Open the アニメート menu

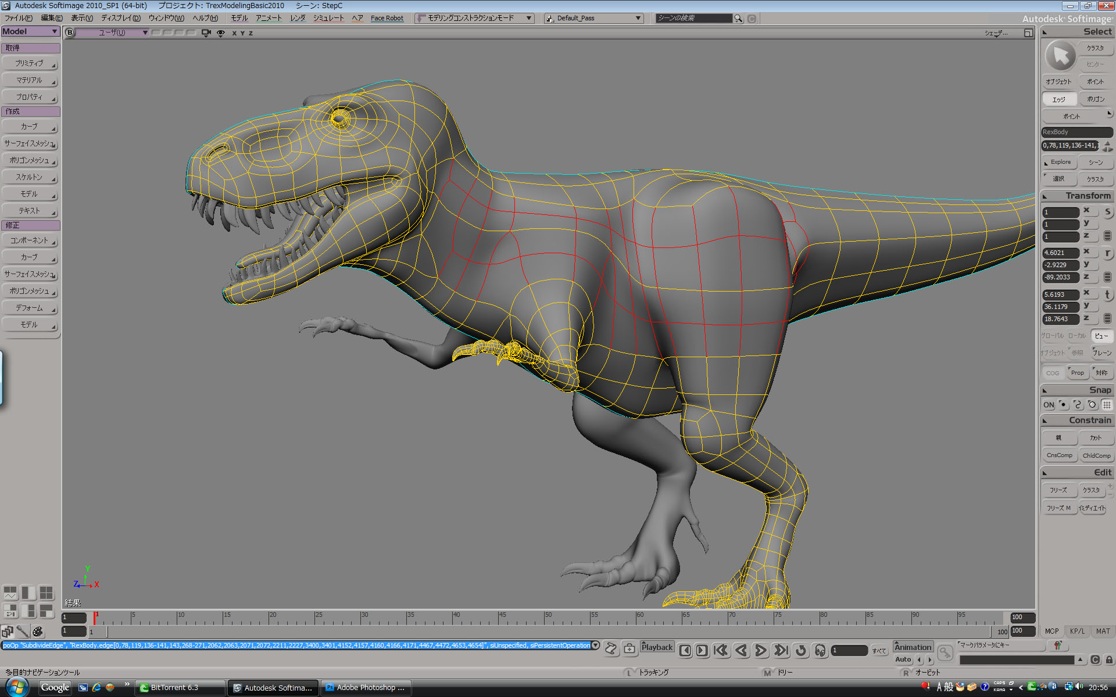(x=268, y=18)
